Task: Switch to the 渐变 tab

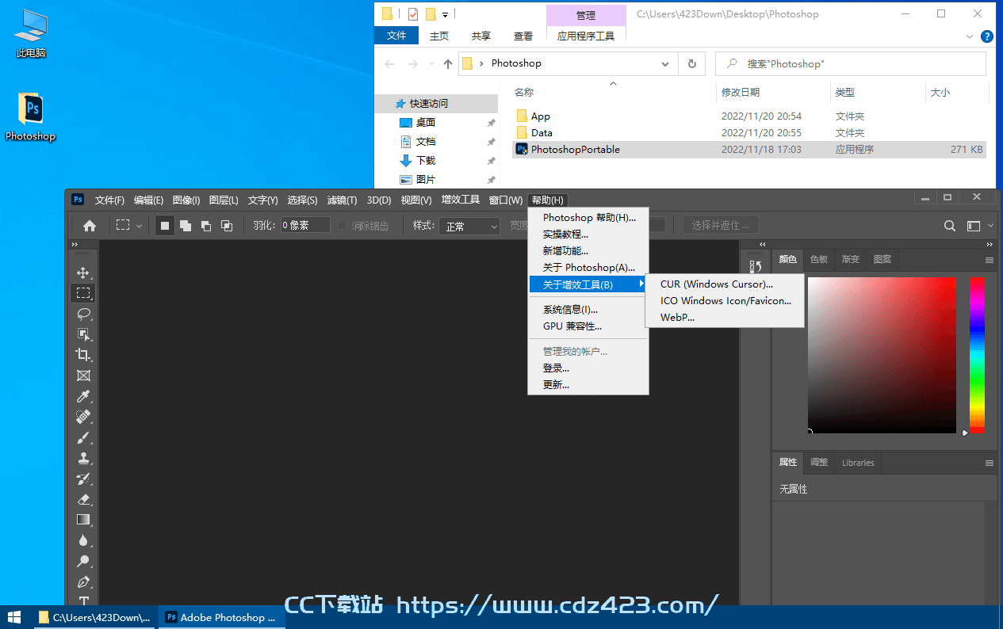Action: pos(850,259)
